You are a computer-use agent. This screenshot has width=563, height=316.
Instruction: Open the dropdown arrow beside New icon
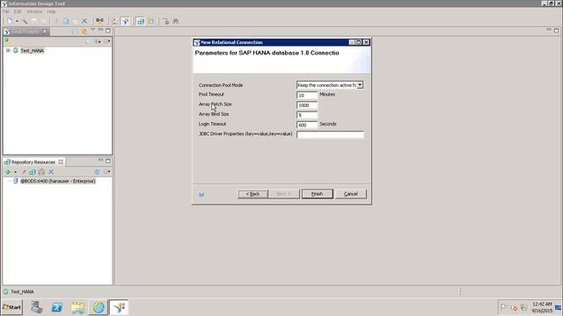coord(17,21)
